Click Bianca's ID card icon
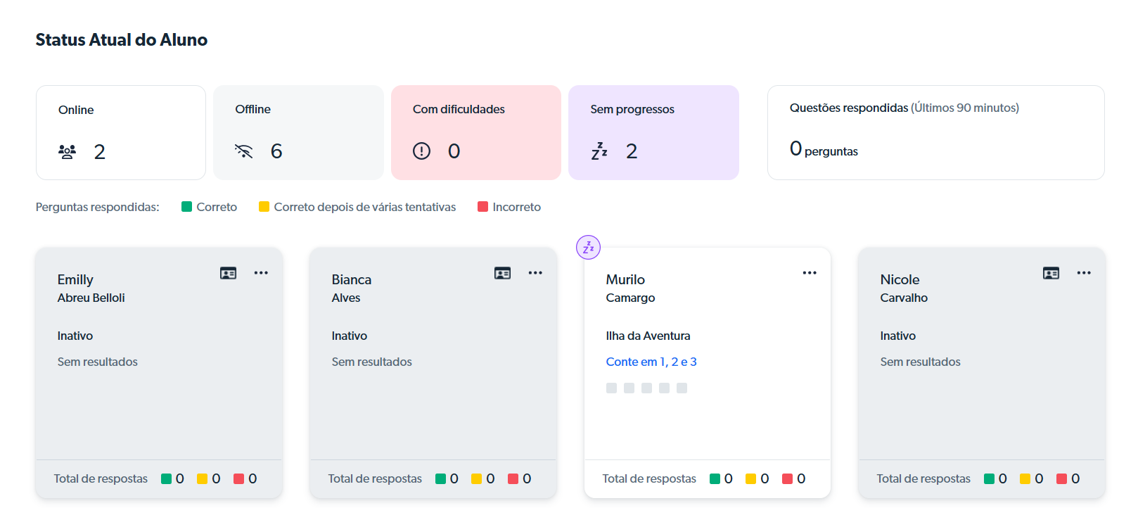The width and height of the screenshot is (1138, 508). [x=502, y=273]
